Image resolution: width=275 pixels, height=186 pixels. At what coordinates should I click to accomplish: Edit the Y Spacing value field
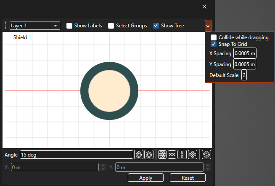(x=244, y=64)
